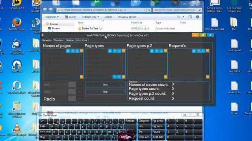Open the NordVPN desktop icon
Image resolution: width=252 pixels, height=141 pixels.
tap(17, 66)
